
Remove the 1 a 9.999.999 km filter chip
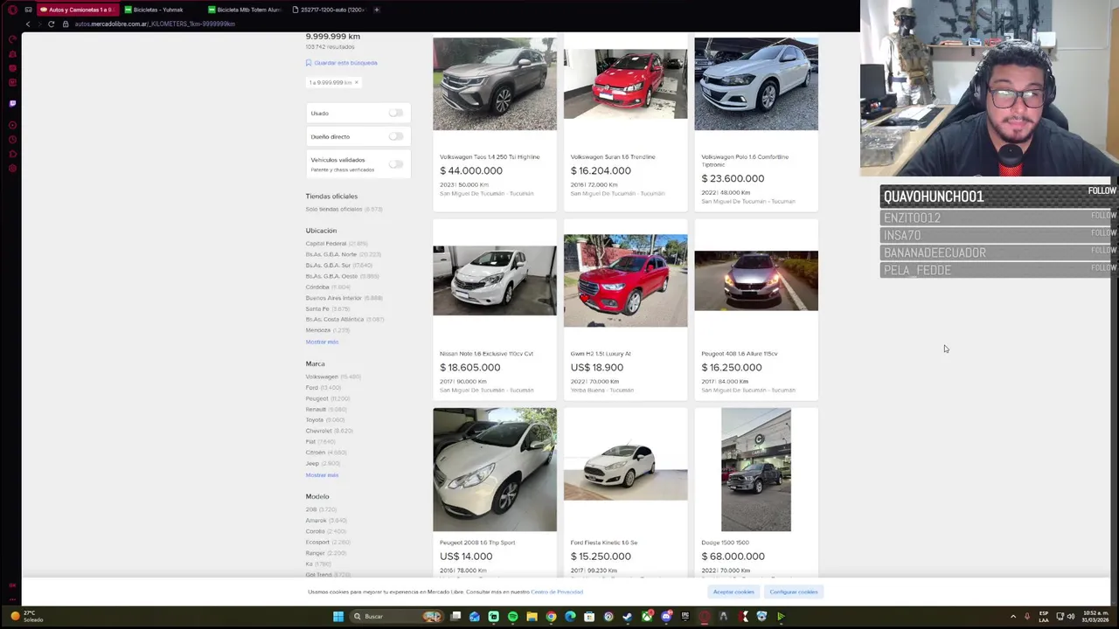(356, 83)
